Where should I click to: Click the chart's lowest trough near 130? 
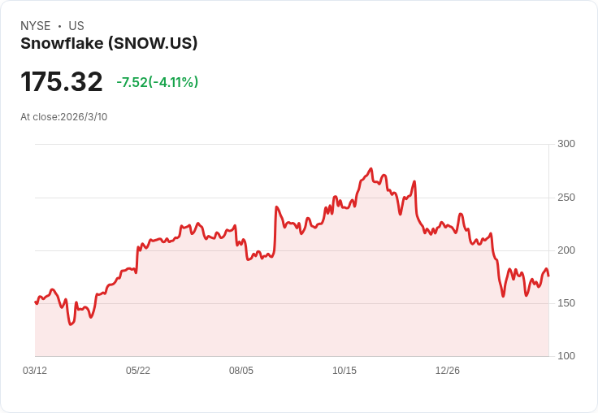(x=70, y=324)
